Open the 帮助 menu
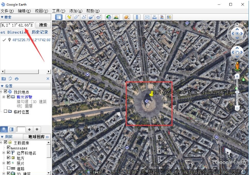This screenshot has height=175, width=250. point(93,11)
